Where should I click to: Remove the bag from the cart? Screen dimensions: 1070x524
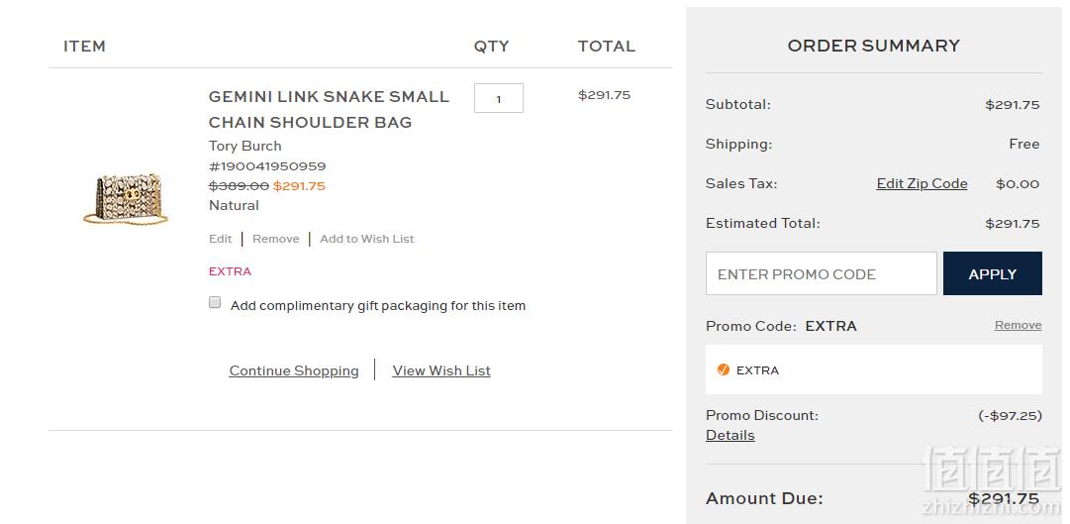(x=276, y=239)
